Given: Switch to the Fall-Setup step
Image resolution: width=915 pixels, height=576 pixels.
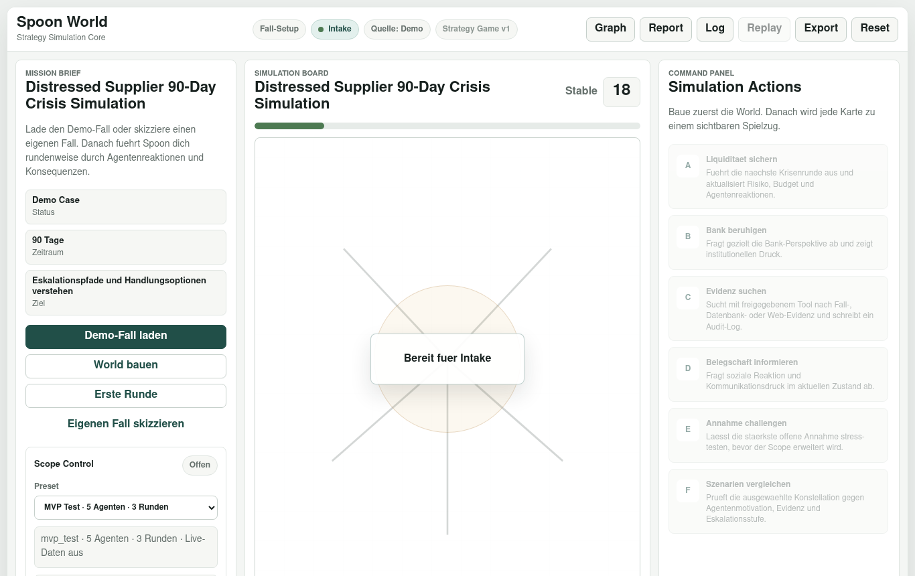Looking at the screenshot, I should coord(279,29).
